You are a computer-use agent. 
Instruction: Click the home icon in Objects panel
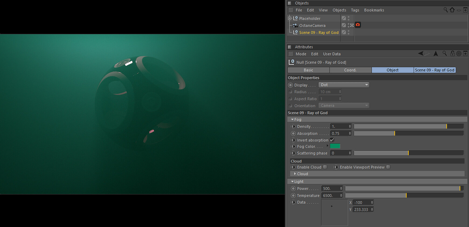click(452, 10)
